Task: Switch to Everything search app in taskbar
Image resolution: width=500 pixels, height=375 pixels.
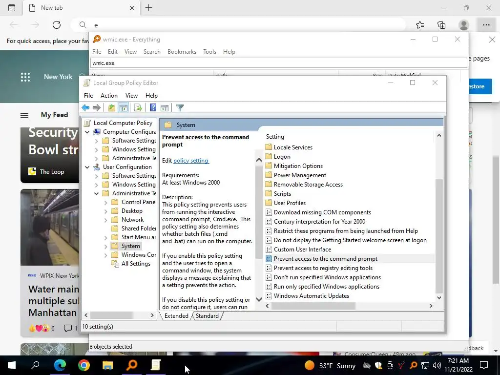Action: (132, 365)
